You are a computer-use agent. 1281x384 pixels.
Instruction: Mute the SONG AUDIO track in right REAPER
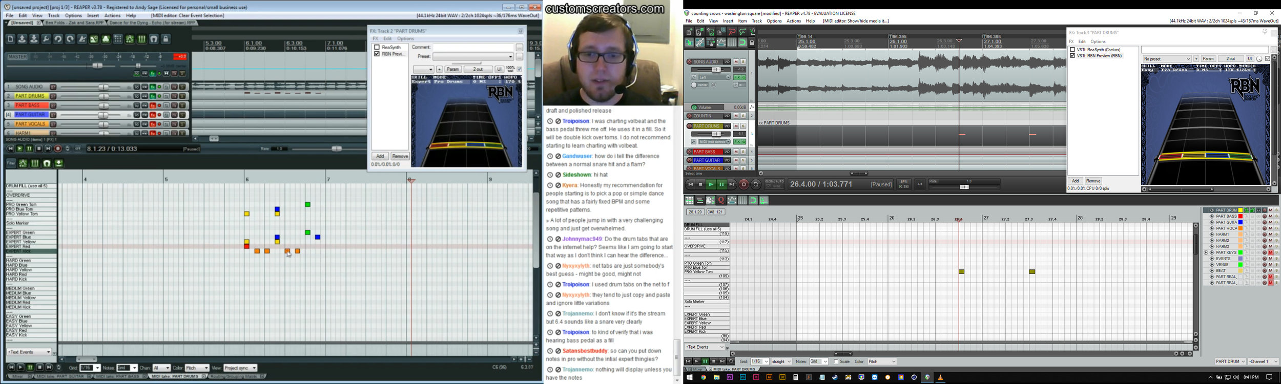click(736, 61)
